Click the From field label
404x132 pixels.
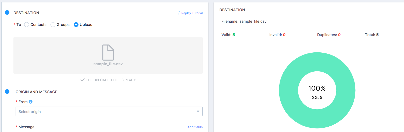pos(23,102)
